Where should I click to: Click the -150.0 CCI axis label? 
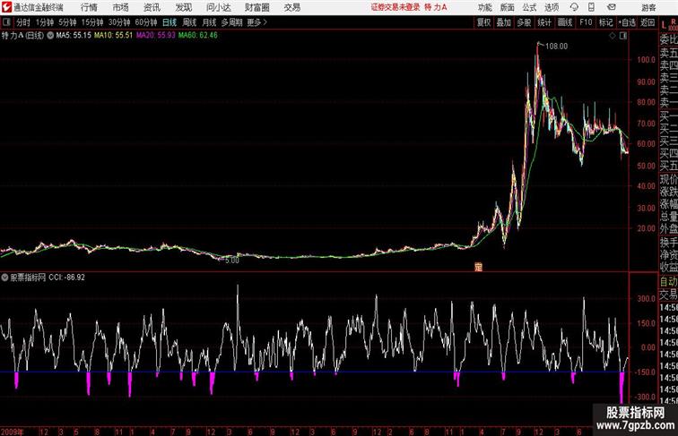tap(645, 372)
